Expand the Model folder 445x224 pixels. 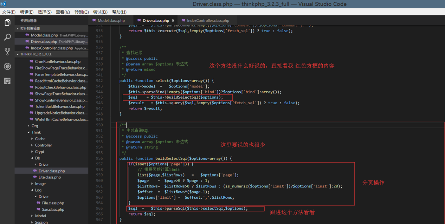pos(40,216)
